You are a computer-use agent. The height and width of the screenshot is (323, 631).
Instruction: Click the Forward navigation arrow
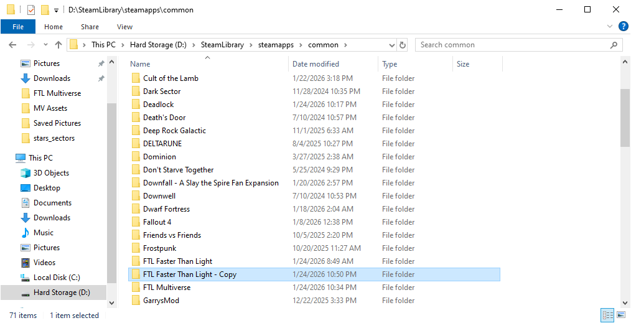[30, 45]
